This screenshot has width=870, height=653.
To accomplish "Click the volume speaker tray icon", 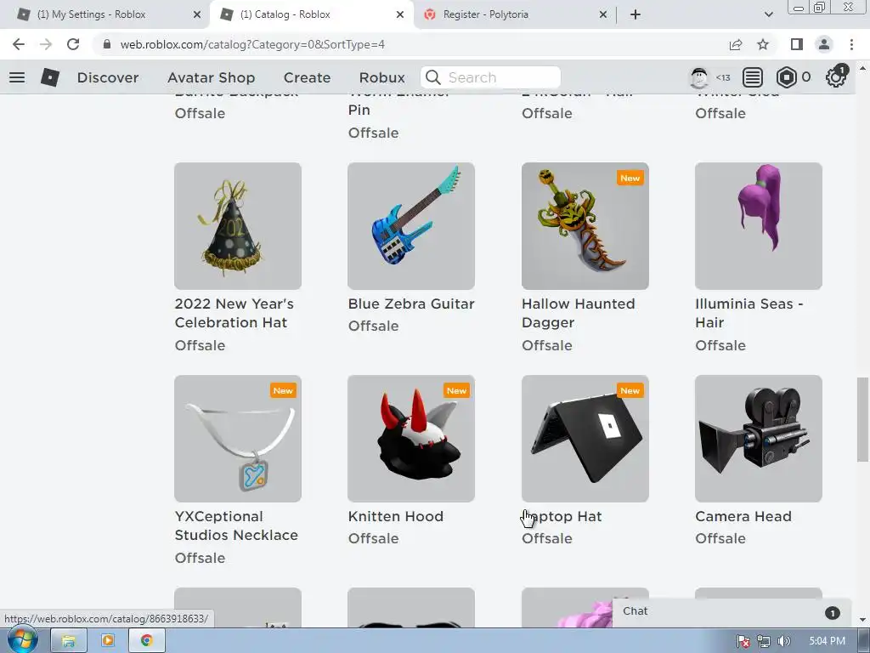I will click(783, 641).
